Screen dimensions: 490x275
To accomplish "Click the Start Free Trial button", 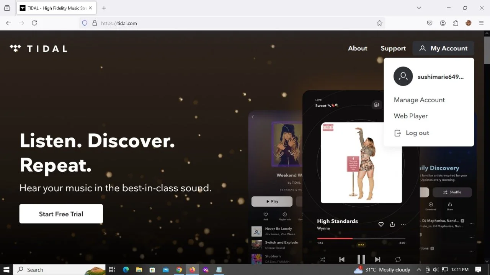I will (x=61, y=214).
